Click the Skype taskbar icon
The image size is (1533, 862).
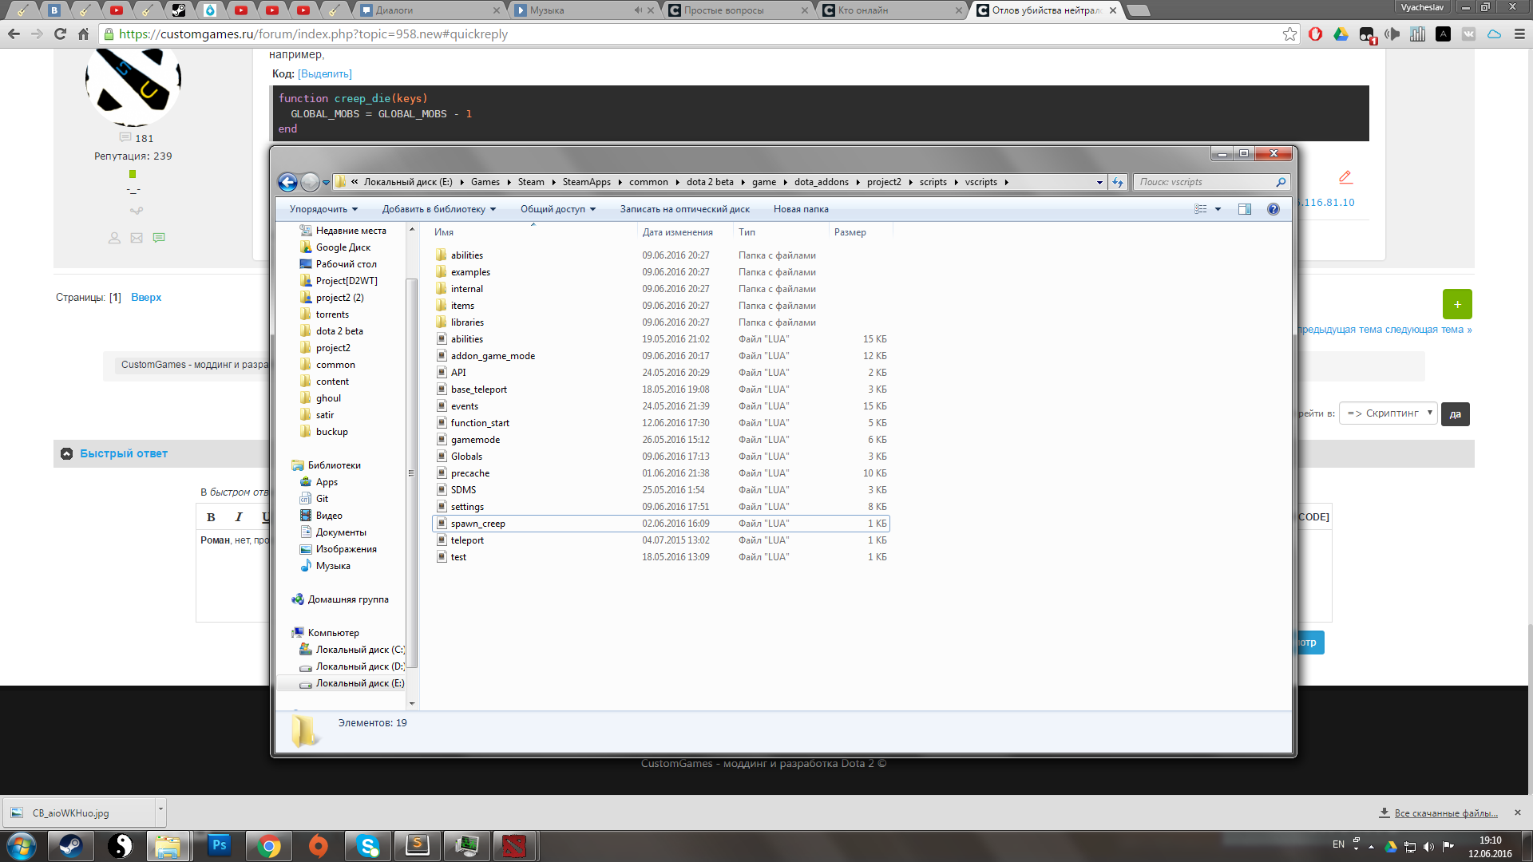[367, 845]
